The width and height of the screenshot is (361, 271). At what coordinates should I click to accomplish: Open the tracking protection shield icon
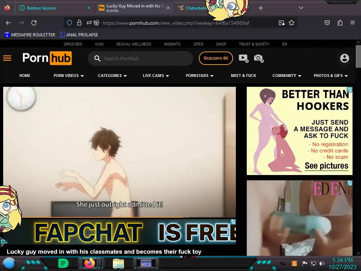[x=69, y=23]
